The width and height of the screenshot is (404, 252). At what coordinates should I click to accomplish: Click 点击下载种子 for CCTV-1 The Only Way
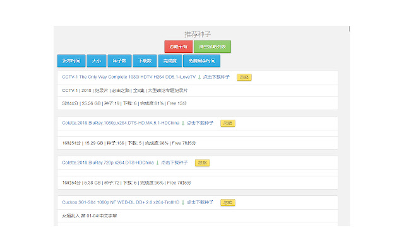click(x=216, y=77)
